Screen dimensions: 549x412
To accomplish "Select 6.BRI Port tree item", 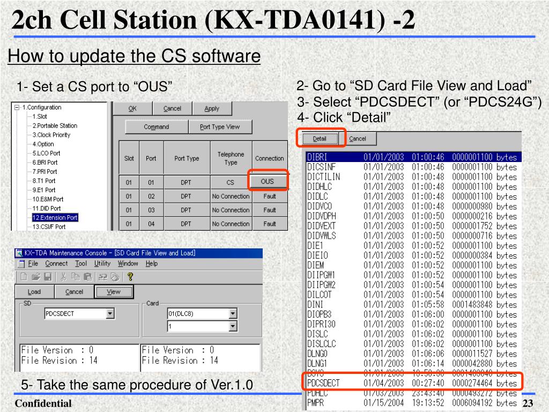I will (45, 162).
